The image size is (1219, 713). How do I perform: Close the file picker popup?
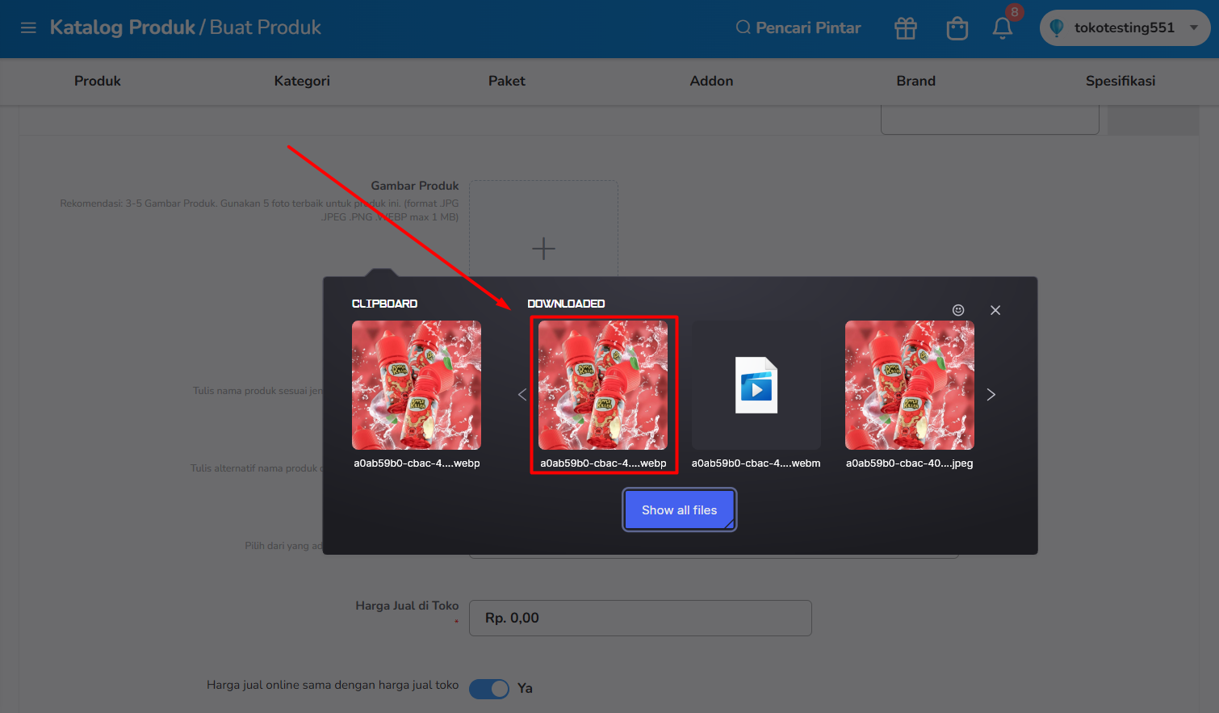[x=995, y=310]
